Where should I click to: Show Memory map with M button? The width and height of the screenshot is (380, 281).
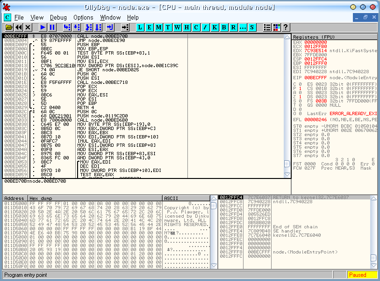(x=159, y=27)
